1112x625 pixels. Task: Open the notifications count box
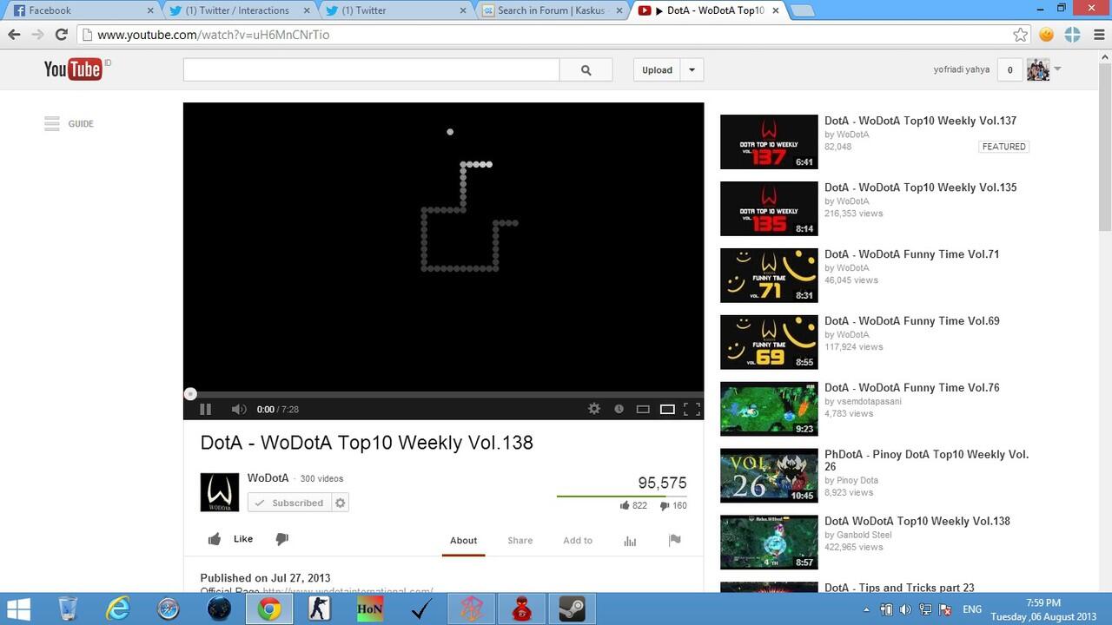pos(1009,70)
